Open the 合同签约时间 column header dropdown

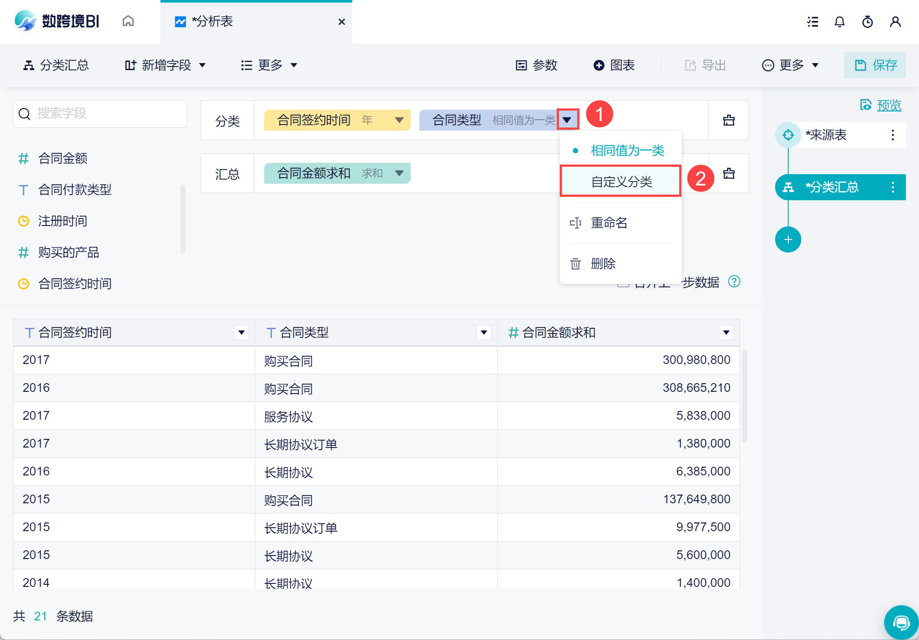coord(242,333)
